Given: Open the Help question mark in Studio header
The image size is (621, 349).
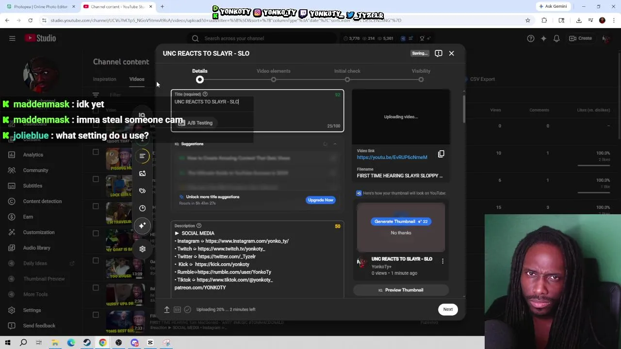Looking at the screenshot, I should tap(531, 38).
